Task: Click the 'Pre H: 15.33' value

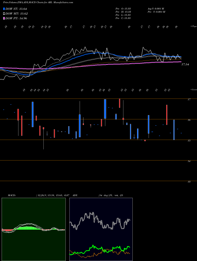Action: click(123, 12)
